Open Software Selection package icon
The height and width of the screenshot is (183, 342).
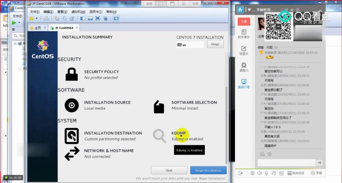tap(159, 107)
